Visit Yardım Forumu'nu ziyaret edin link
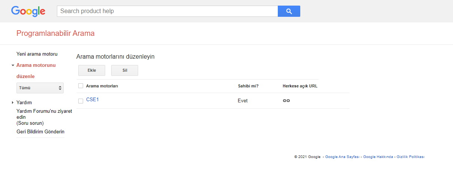 coord(44,114)
